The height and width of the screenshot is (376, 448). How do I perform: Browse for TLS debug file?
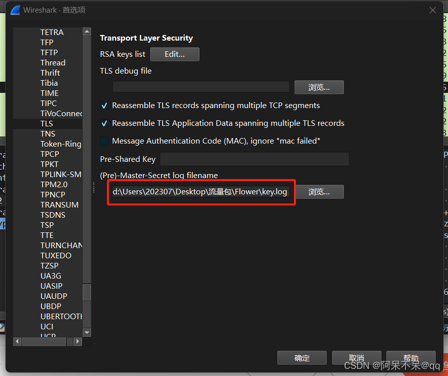coord(319,87)
